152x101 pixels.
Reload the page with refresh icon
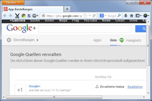tap(94, 16)
